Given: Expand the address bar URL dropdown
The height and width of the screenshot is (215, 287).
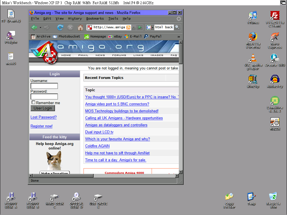Looking at the screenshot, I should (134, 27).
